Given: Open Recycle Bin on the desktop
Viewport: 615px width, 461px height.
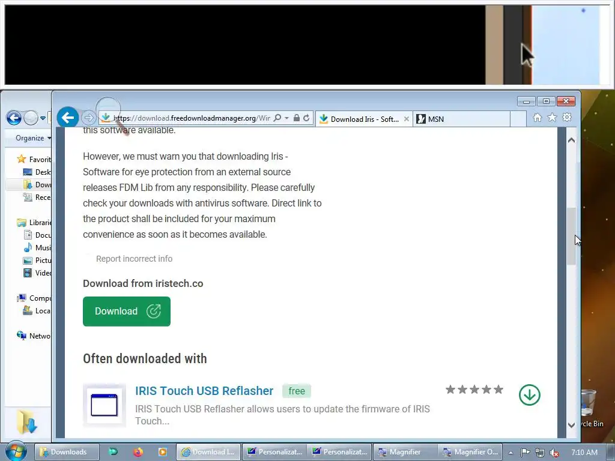Looking at the screenshot, I should (x=590, y=408).
